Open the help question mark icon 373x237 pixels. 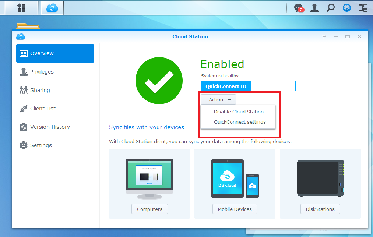(x=324, y=36)
